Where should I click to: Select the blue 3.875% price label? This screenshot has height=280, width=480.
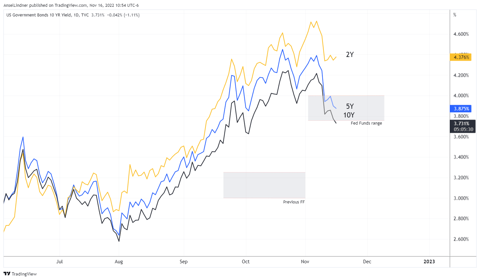point(460,109)
